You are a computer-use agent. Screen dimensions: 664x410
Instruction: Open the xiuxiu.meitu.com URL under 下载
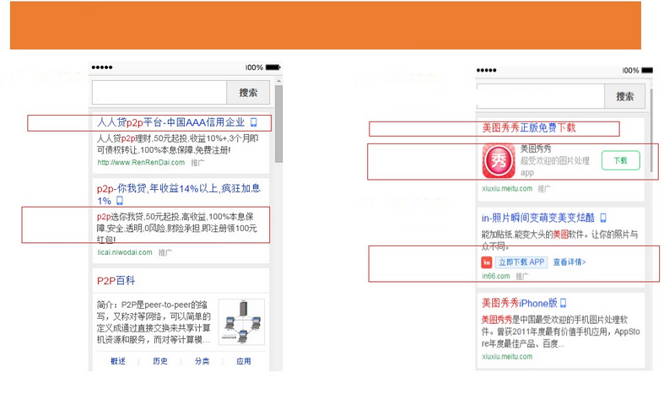507,188
